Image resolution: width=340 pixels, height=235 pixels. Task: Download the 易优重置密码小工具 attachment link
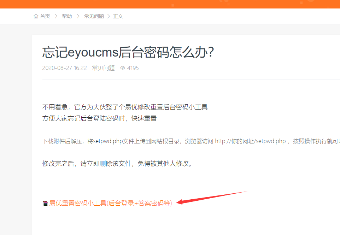coord(111,203)
